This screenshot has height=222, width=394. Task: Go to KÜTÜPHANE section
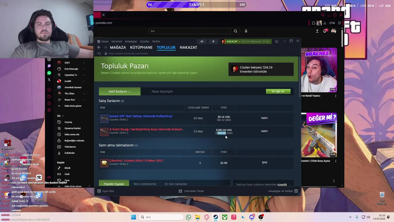pyautogui.click(x=141, y=47)
